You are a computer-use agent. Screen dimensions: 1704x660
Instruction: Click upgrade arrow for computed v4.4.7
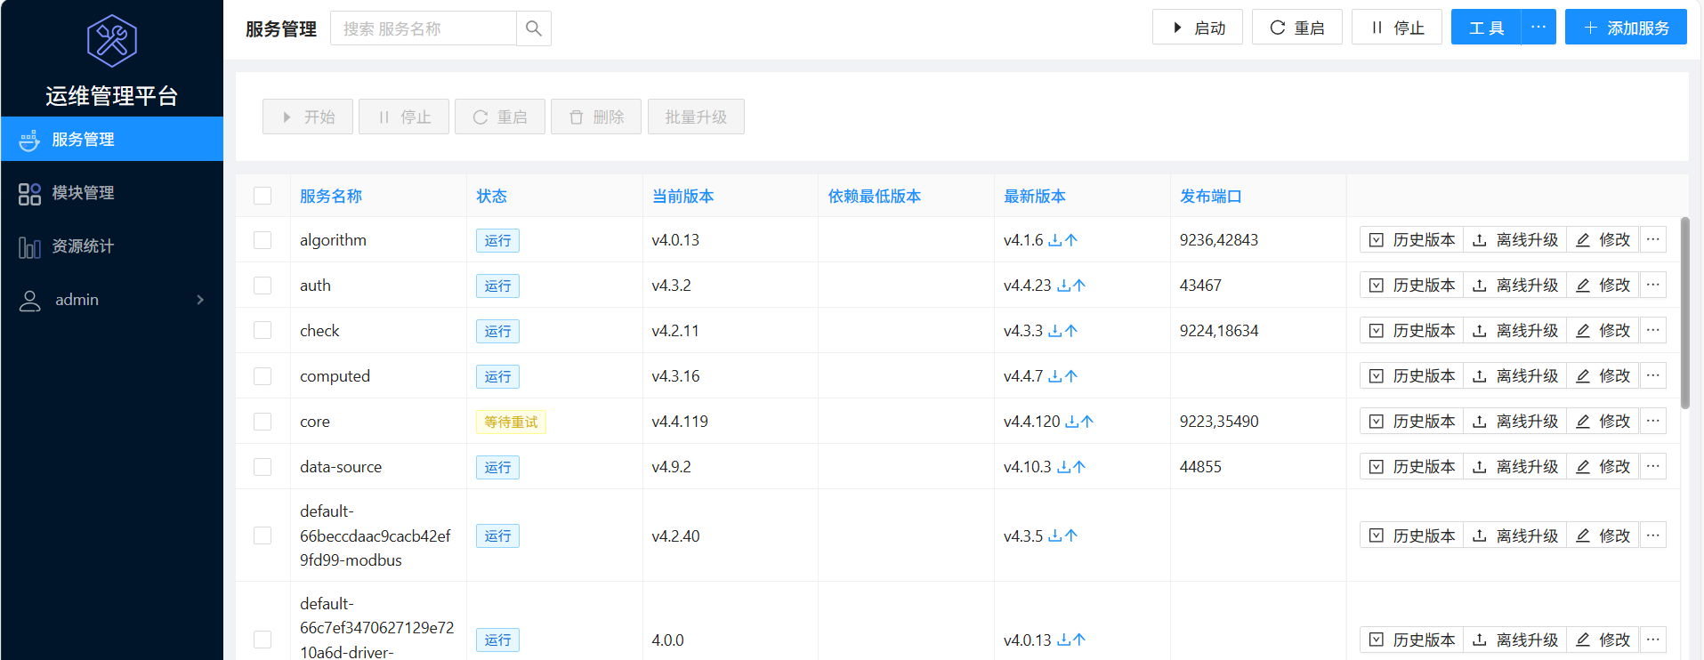click(x=1071, y=376)
